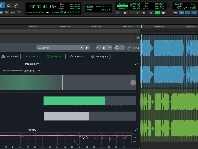Click the Meter value 4/4

[x=195, y=6]
